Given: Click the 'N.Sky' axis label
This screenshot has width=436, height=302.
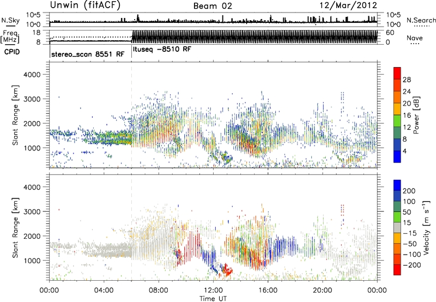Looking at the screenshot, I should [10, 20].
